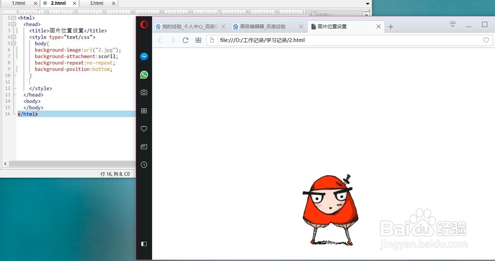Click the background-image url code line
The height and width of the screenshot is (261, 495).
coord(78,50)
